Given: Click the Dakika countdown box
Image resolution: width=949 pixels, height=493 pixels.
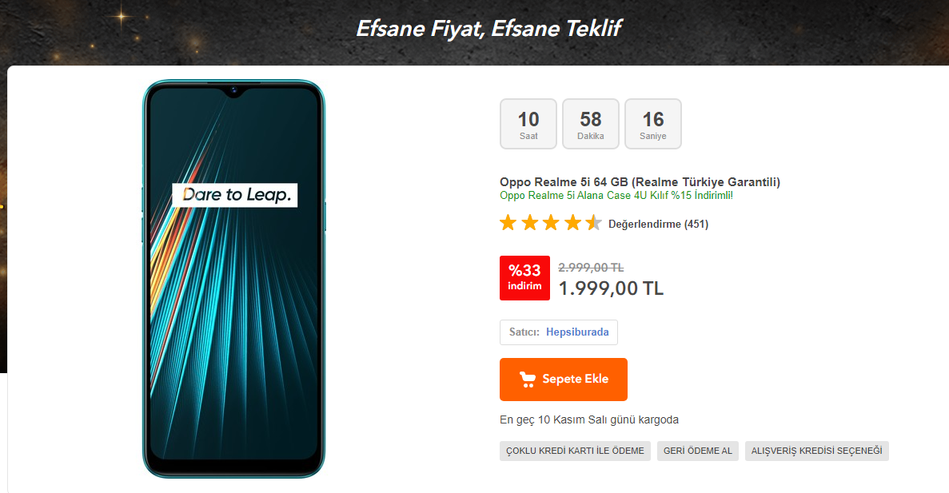Looking at the screenshot, I should click(x=591, y=123).
